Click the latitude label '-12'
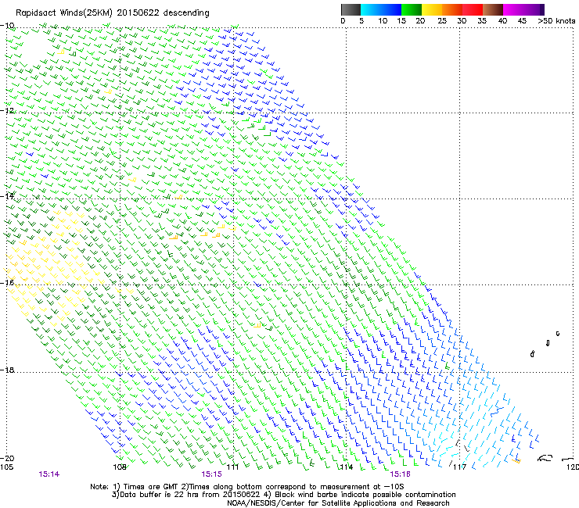Image resolution: width=579 pixels, height=508 pixels. pos(8,110)
